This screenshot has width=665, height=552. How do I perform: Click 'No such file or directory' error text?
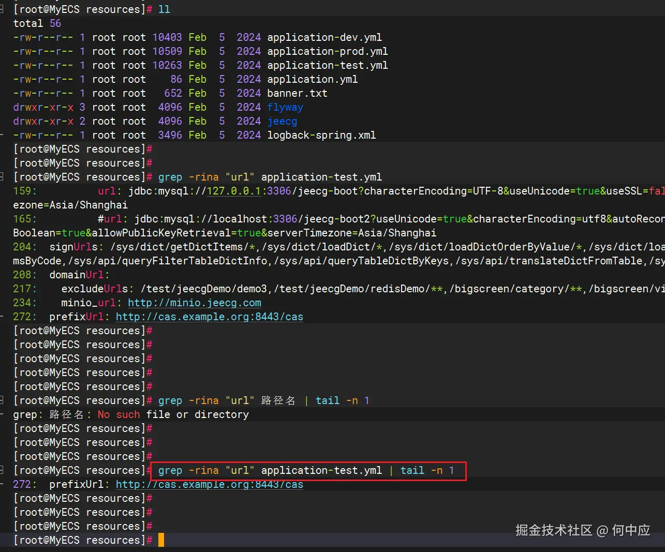click(173, 414)
